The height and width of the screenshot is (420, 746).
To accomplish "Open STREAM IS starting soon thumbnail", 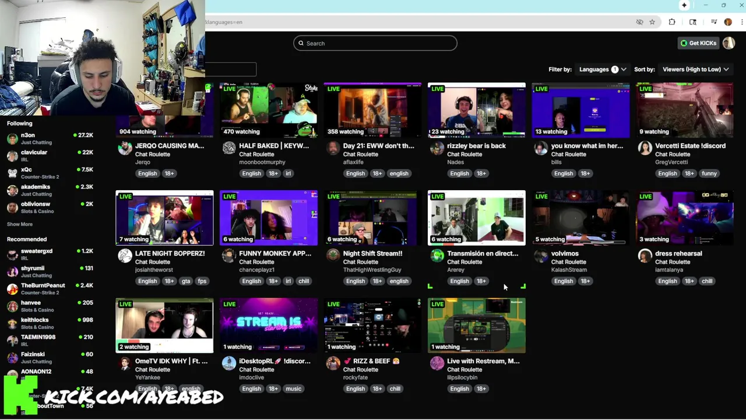I will [x=269, y=325].
